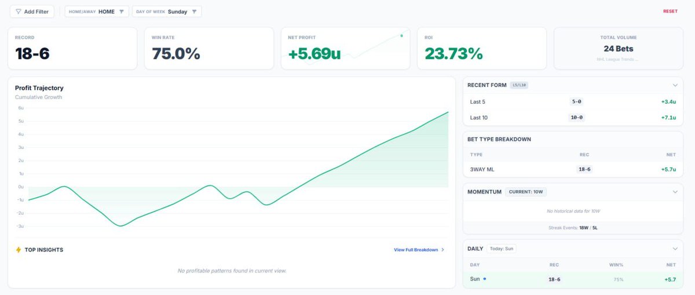
Task: Click the WIN% column header in Daily
Action: coord(616,265)
